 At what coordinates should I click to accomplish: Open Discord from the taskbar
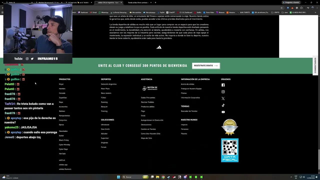pyautogui.click(x=185, y=177)
